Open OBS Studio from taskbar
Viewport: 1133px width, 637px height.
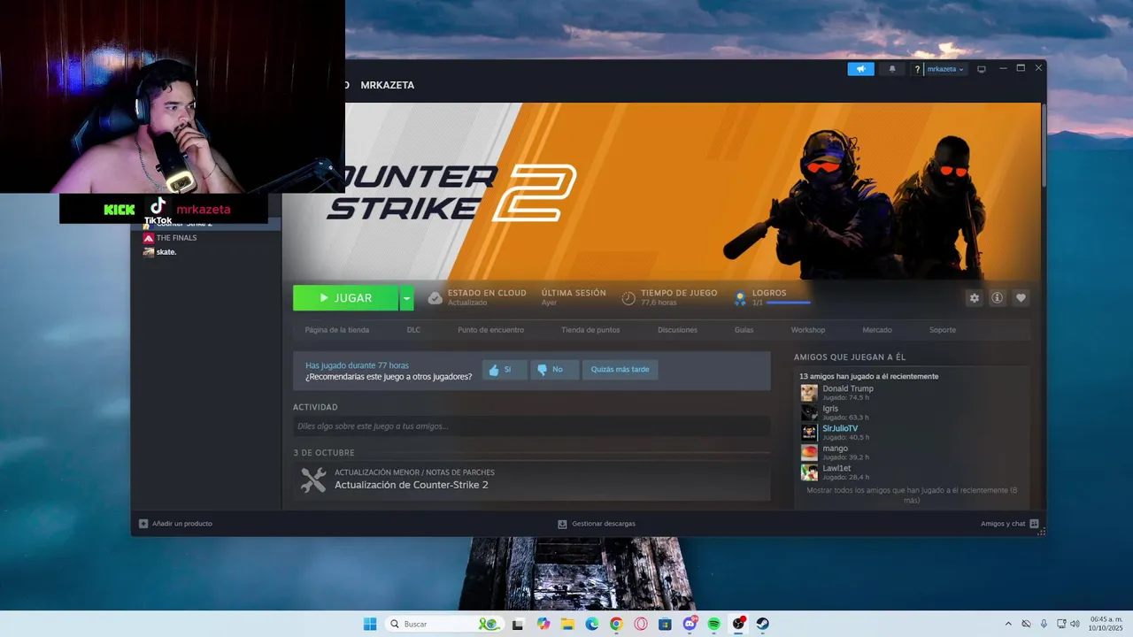738,624
